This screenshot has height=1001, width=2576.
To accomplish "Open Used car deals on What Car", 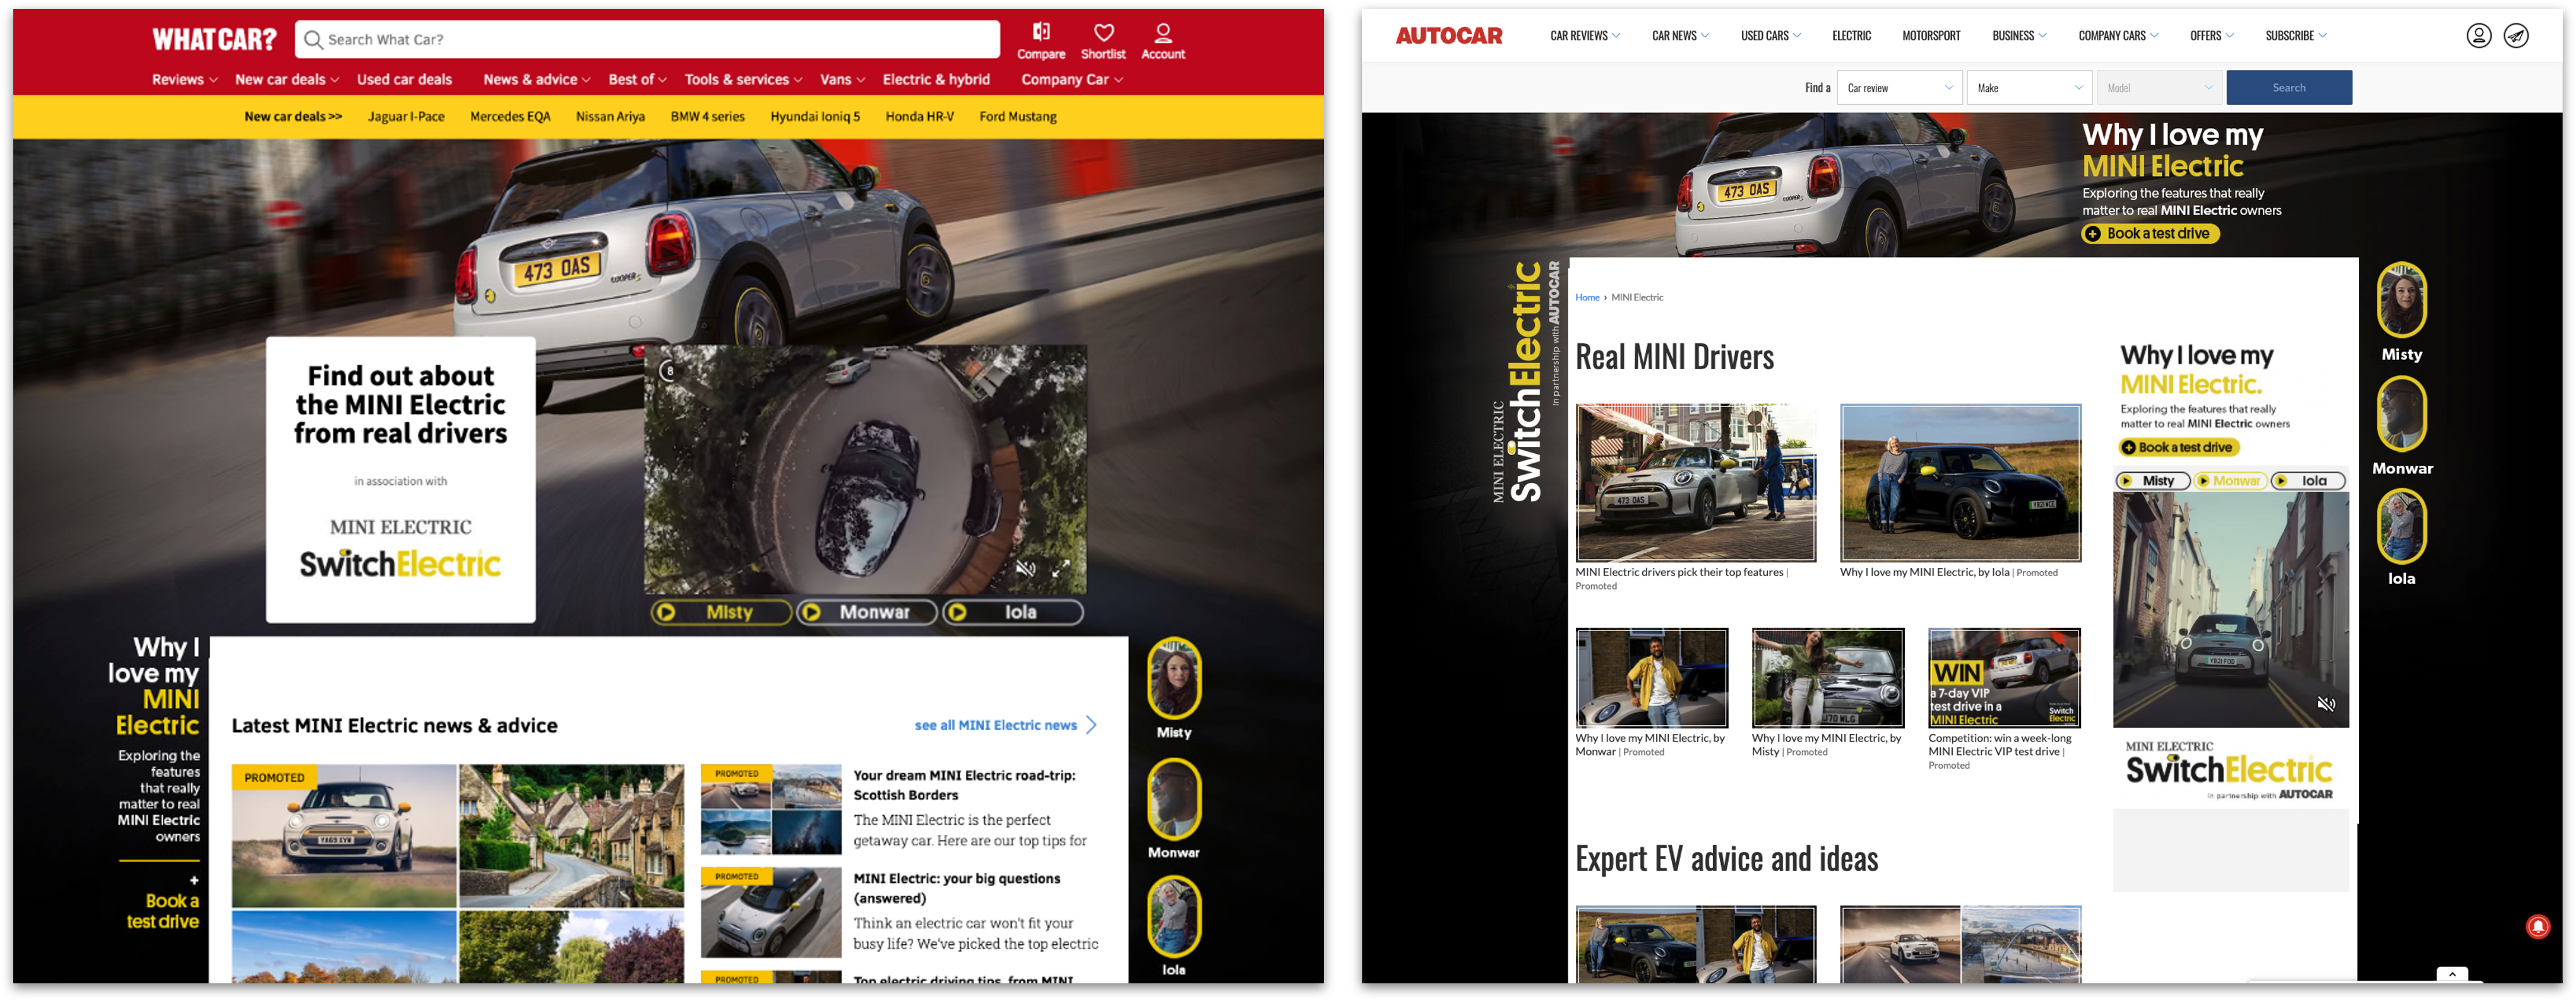I will coord(404,80).
